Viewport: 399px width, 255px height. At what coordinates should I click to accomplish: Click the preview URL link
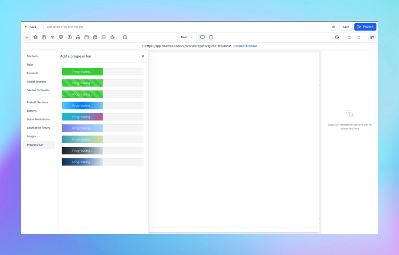[188, 46]
